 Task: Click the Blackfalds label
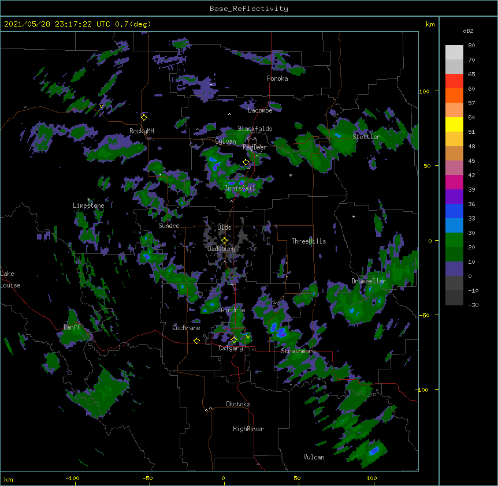coord(255,129)
